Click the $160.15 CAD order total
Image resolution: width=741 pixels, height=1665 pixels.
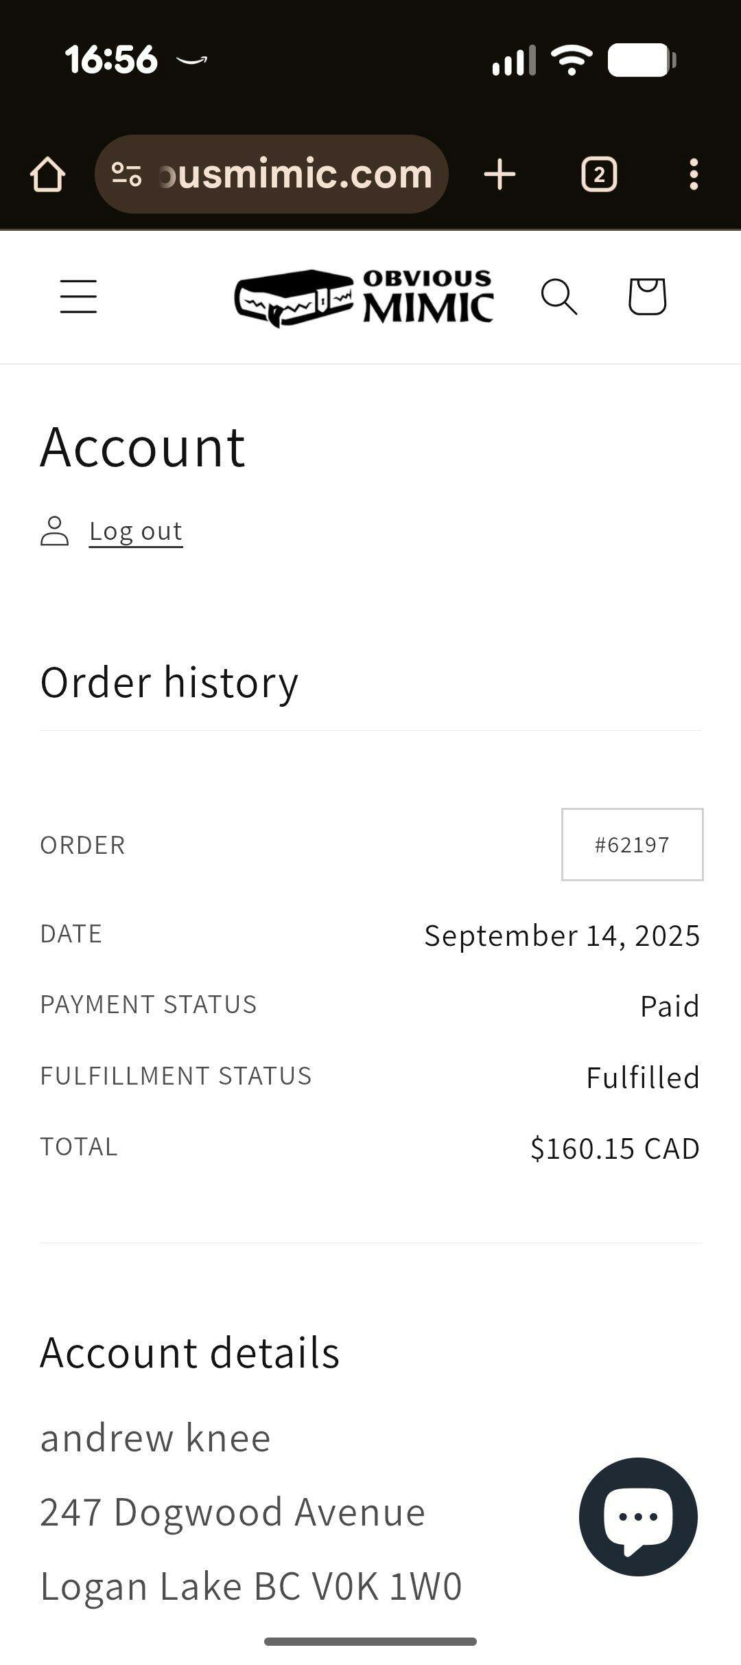[x=615, y=1148]
